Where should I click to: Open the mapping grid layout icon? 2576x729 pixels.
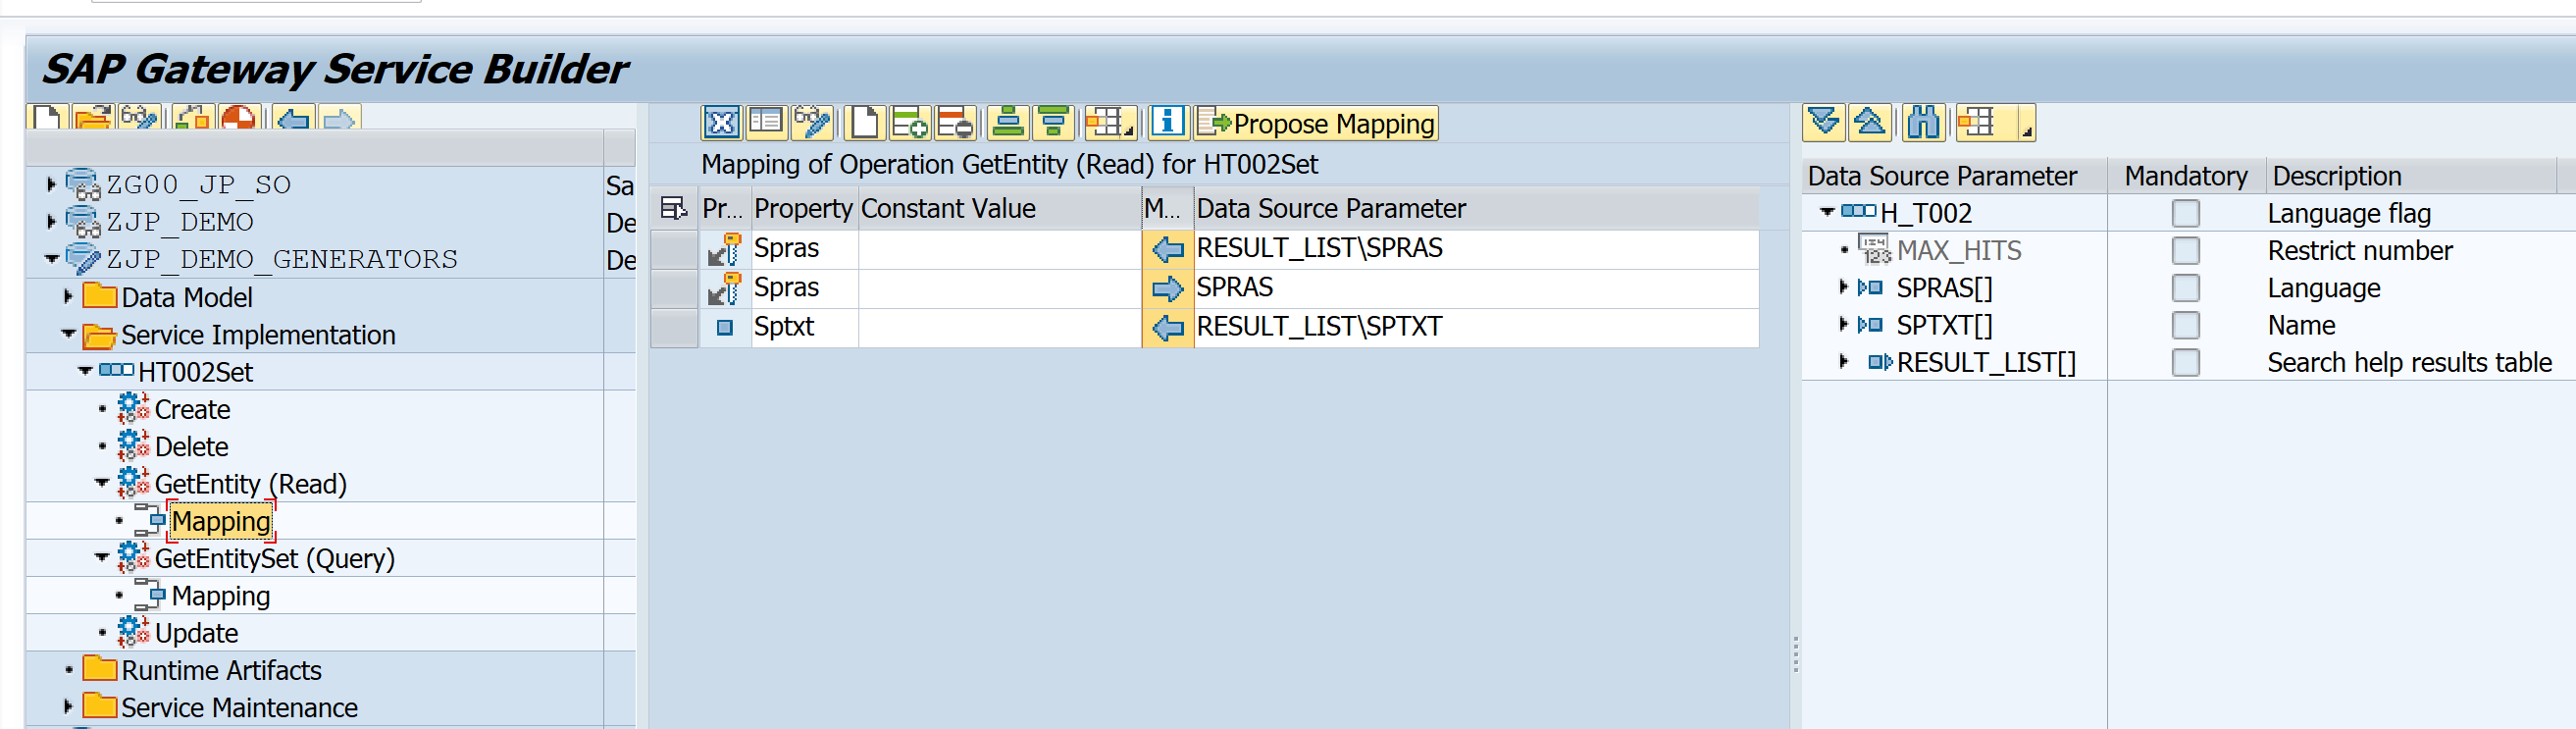click(x=1110, y=123)
